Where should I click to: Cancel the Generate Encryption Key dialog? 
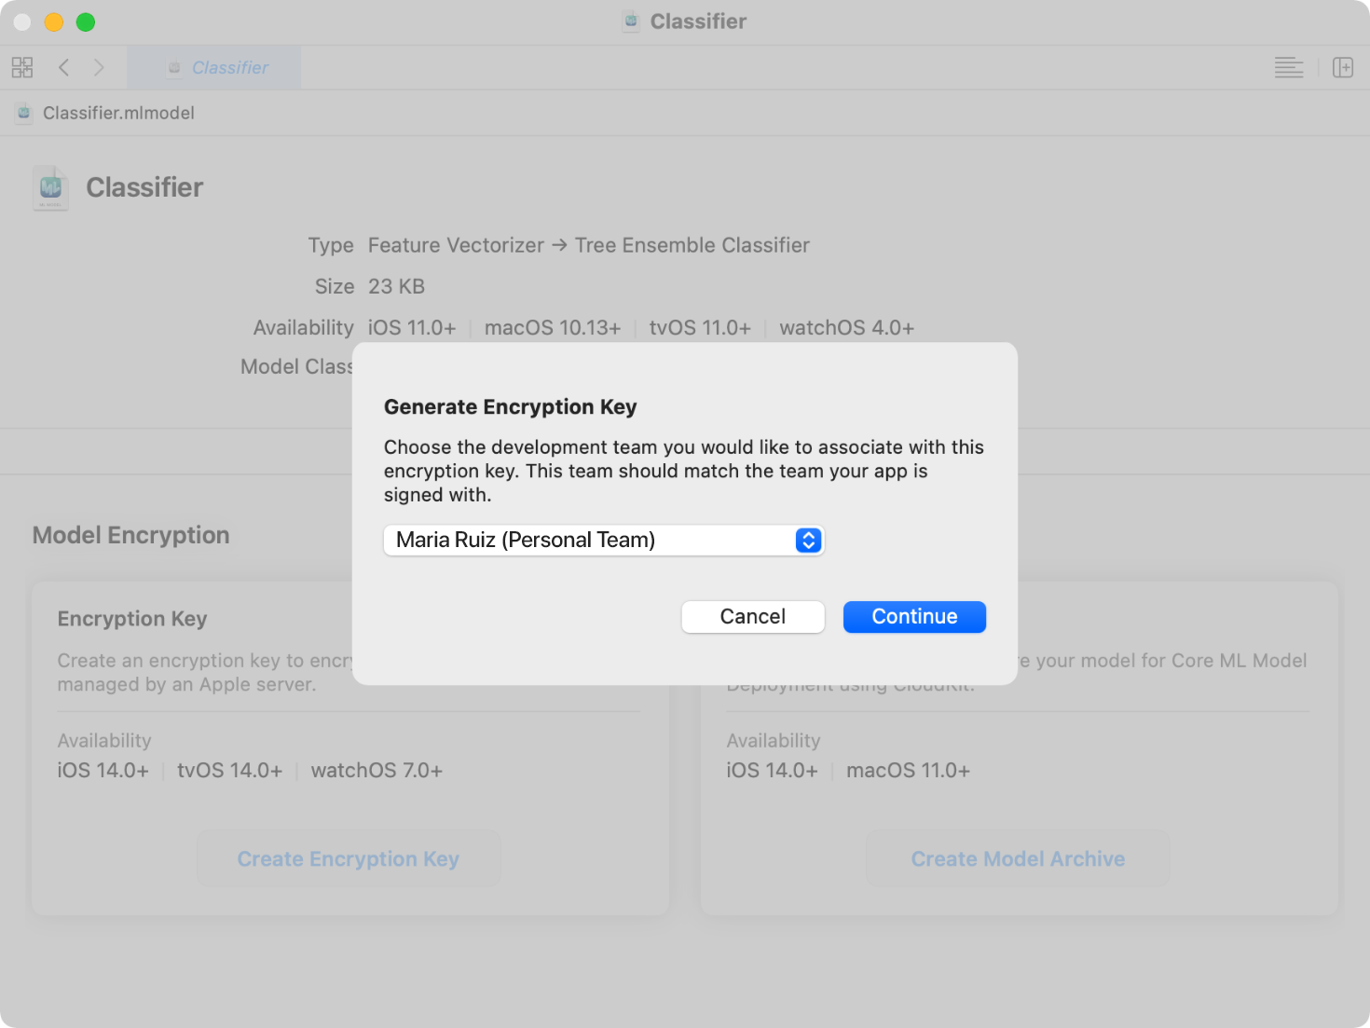pos(752,616)
